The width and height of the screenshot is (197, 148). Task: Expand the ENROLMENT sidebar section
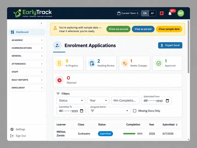coord(27,88)
